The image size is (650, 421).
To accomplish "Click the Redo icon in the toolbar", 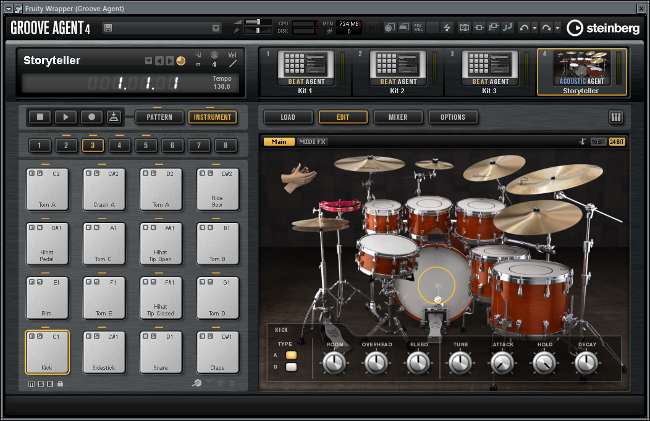I will 547,27.
